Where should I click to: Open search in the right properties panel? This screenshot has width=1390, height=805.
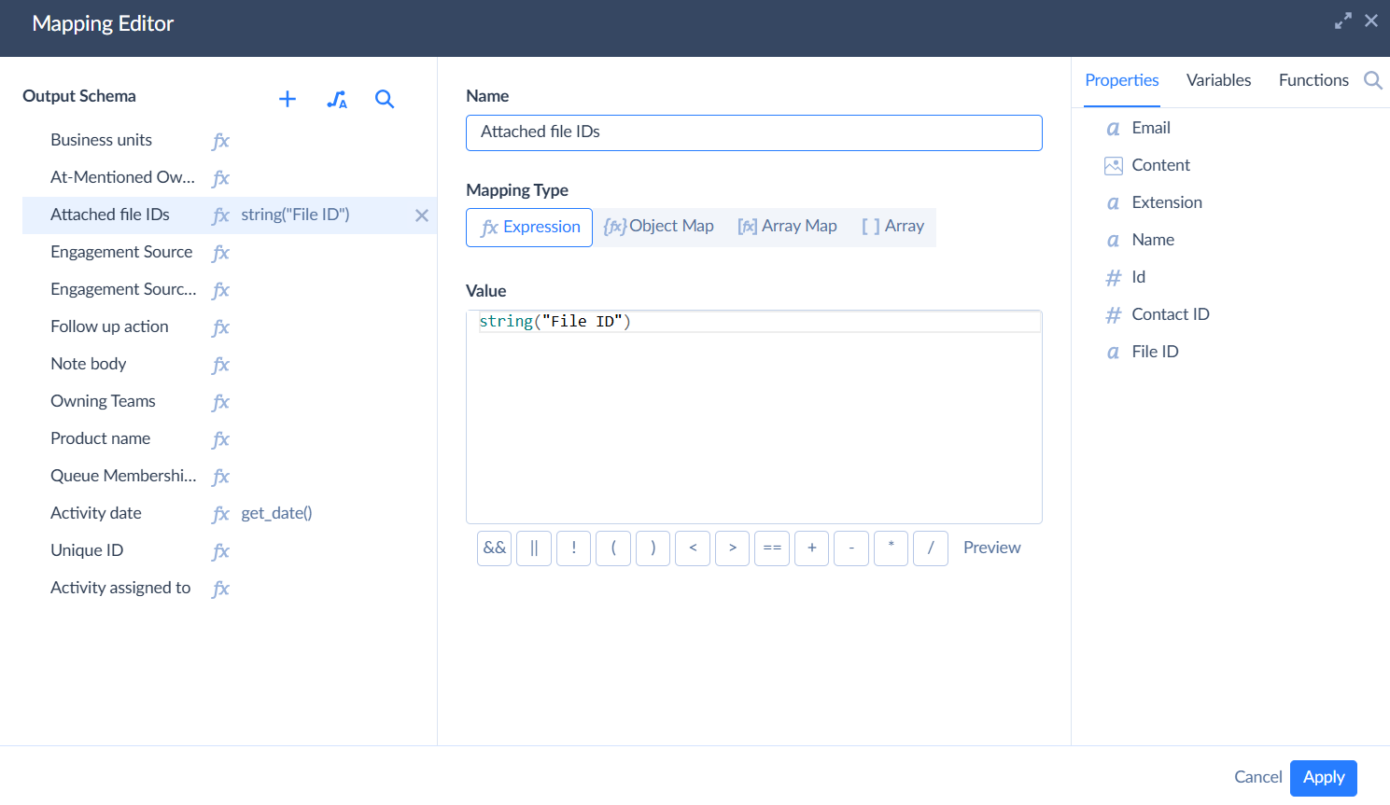tap(1372, 80)
